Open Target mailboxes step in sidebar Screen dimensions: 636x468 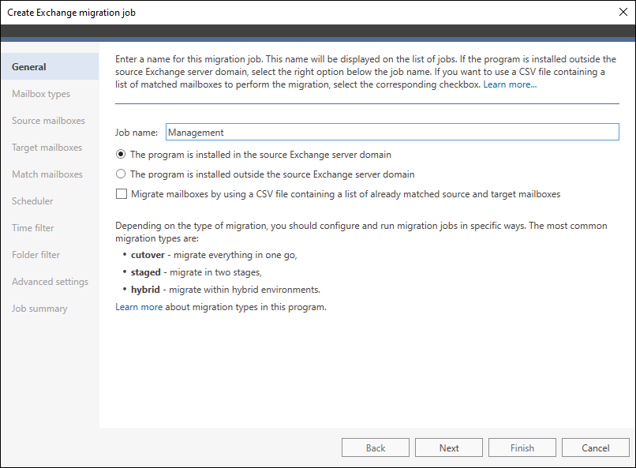47,148
